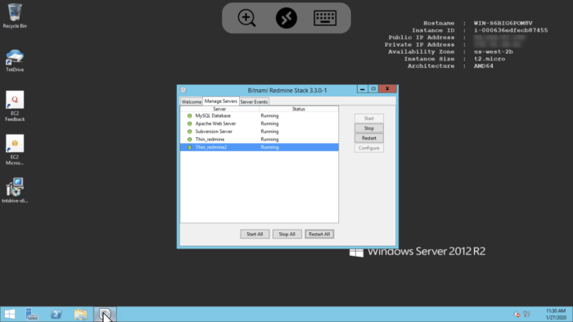
Task: Click Running status of Subversion Server
Action: coord(269,132)
